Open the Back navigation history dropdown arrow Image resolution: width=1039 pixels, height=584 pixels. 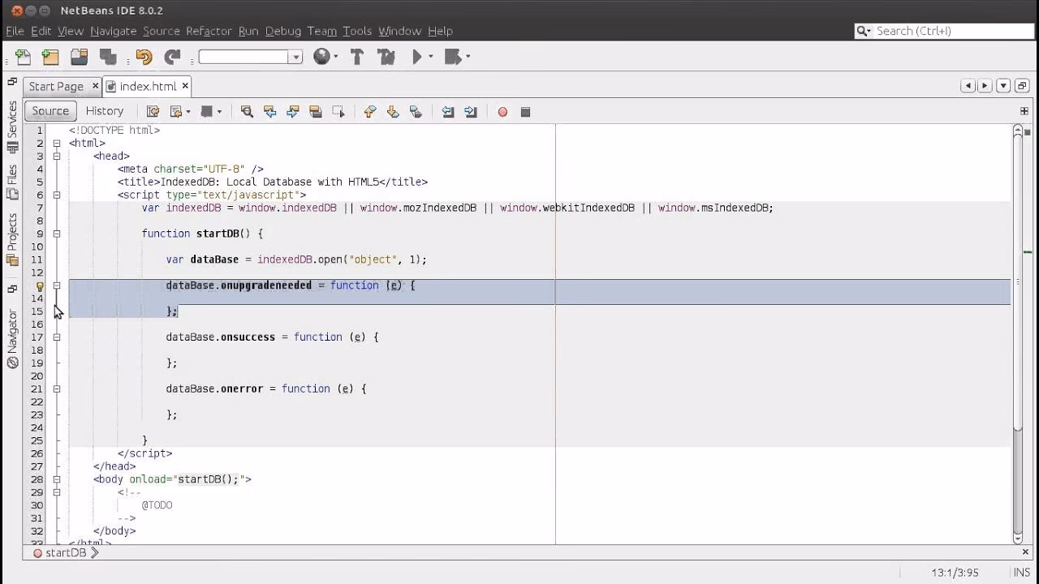tap(188, 112)
